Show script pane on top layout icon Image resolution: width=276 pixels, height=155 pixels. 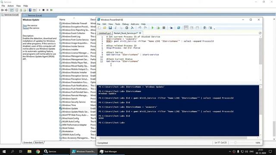tap(186, 28)
